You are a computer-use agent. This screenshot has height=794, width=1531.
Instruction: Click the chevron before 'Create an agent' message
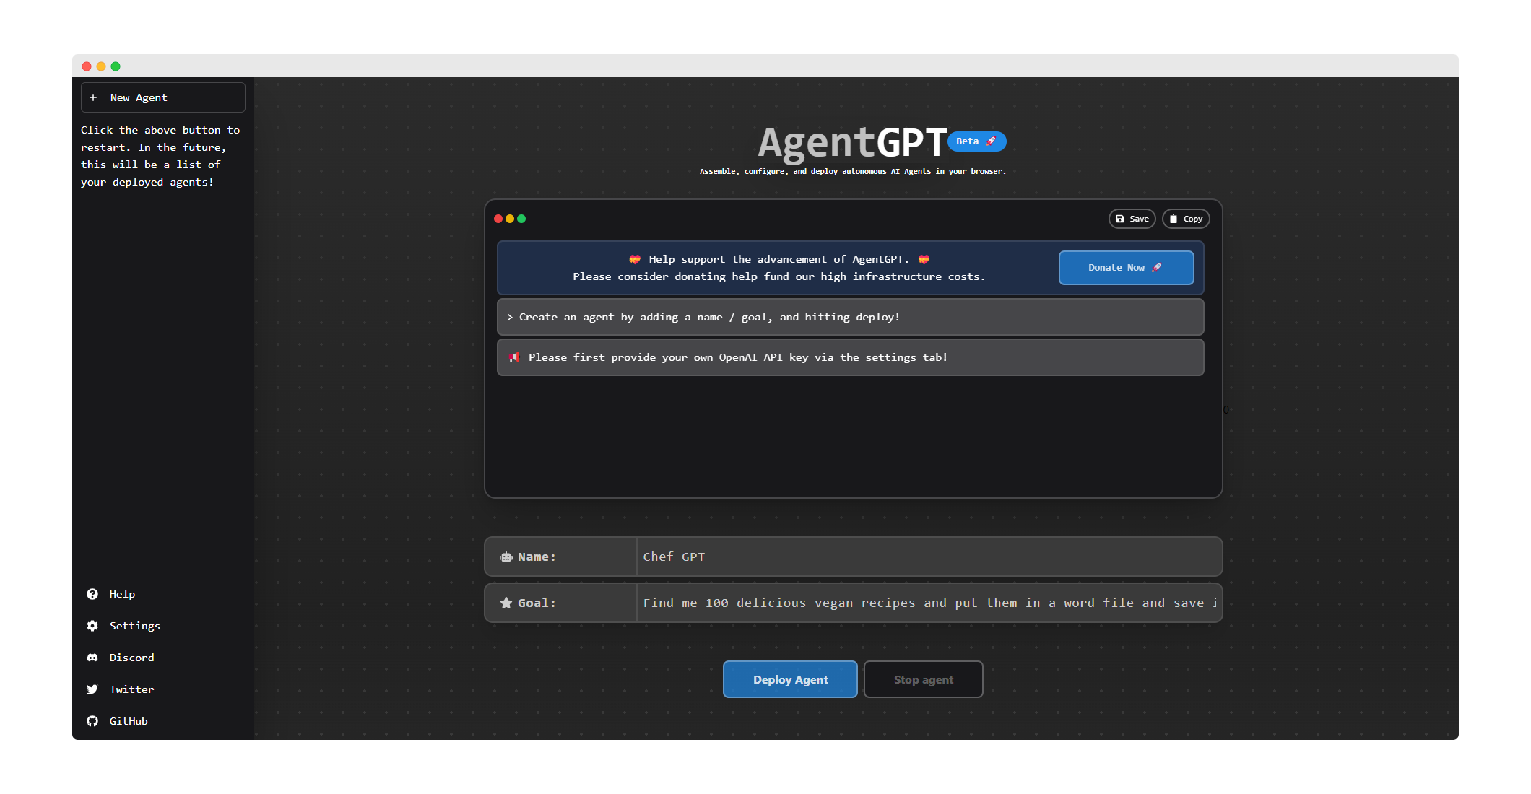510,317
